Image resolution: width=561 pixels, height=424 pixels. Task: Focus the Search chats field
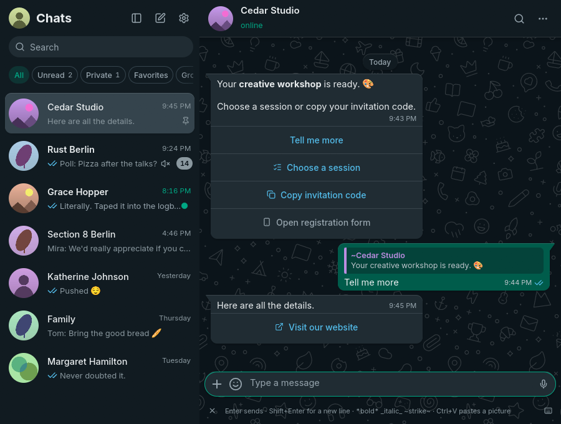click(101, 47)
